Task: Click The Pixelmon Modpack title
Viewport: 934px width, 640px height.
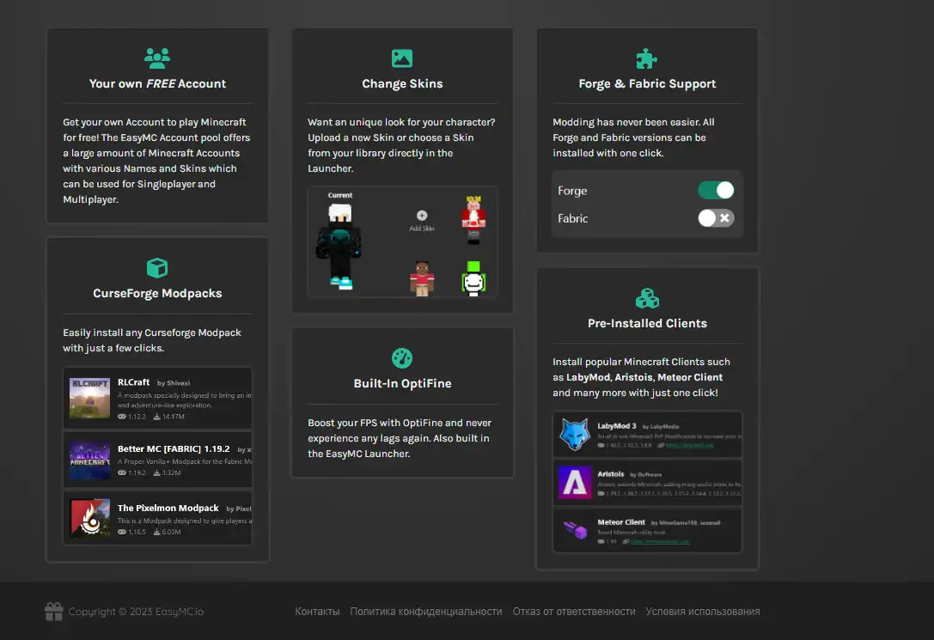Action: 168,508
